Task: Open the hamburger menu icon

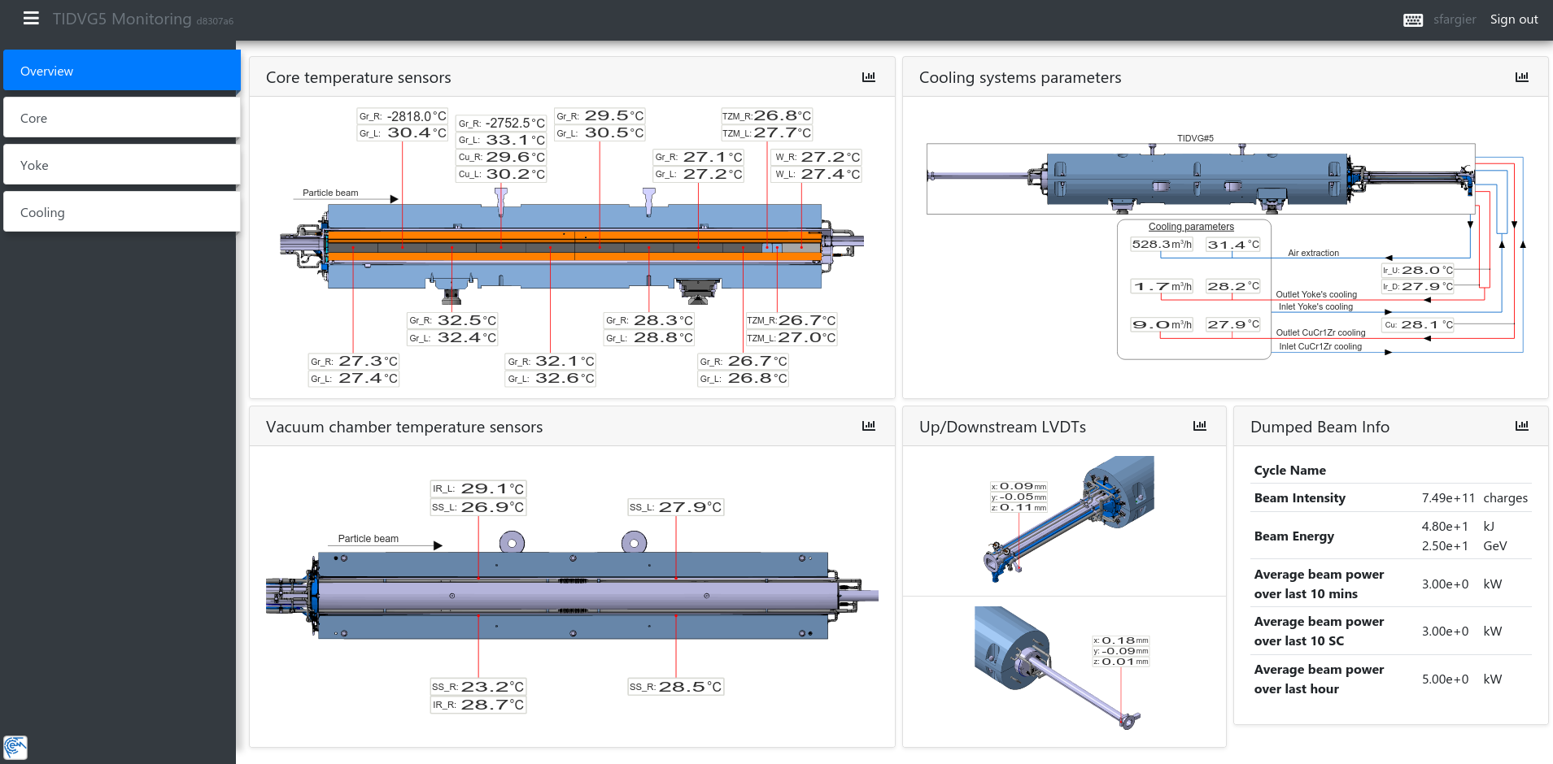Action: click(31, 18)
